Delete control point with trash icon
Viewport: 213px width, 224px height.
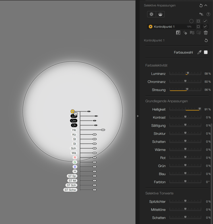(206, 33)
